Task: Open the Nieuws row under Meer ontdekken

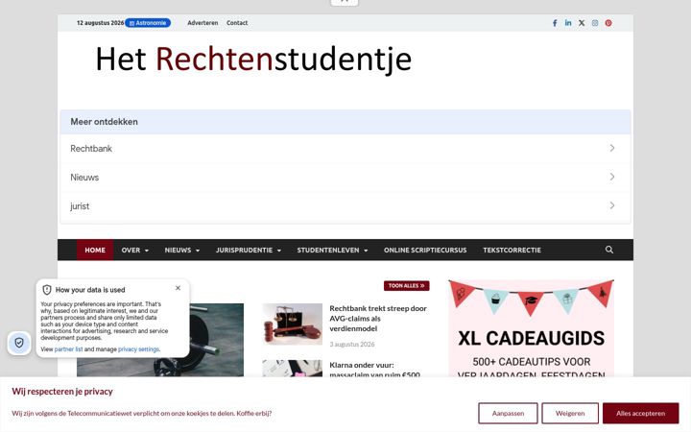Action: (345, 178)
